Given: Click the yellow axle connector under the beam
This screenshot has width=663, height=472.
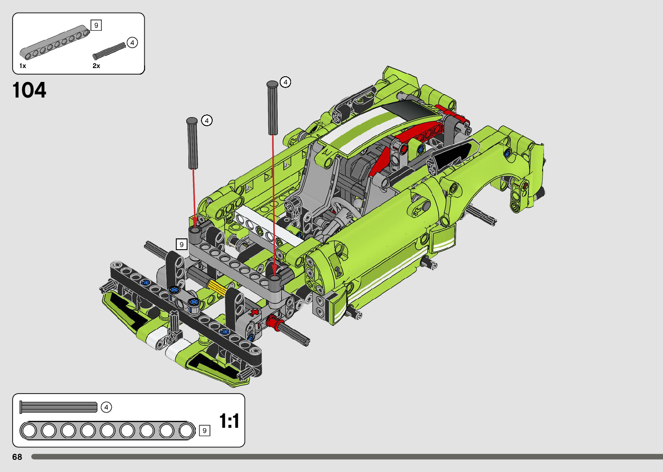Looking at the screenshot, I should [216, 286].
